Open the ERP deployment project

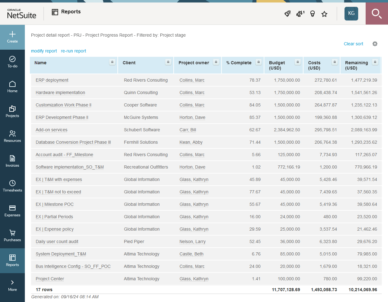point(52,80)
